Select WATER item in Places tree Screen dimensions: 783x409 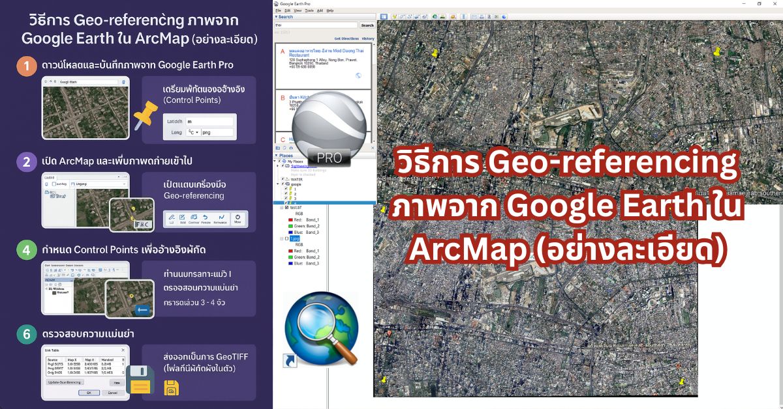296,179
